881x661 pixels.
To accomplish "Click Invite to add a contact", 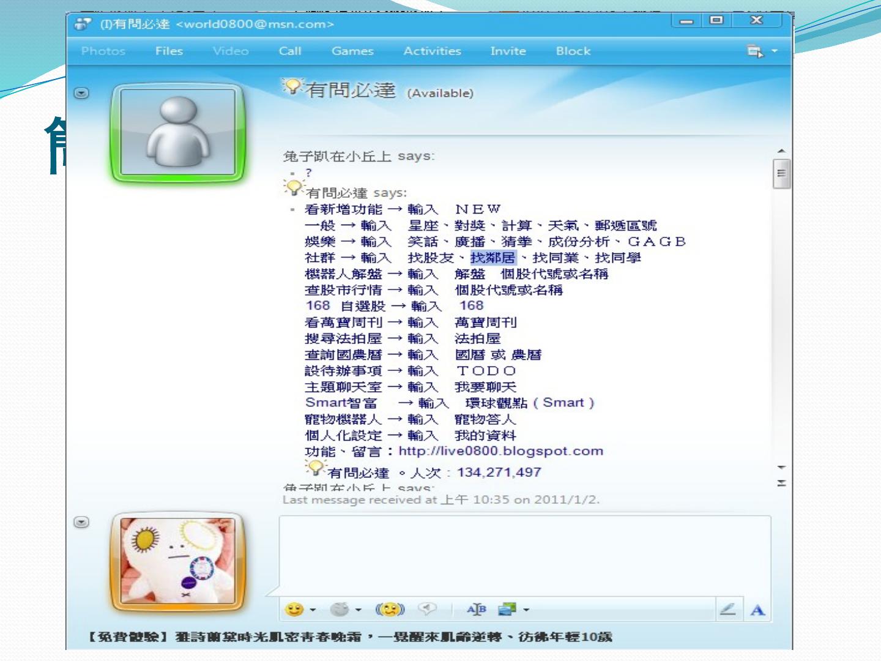I will [508, 51].
